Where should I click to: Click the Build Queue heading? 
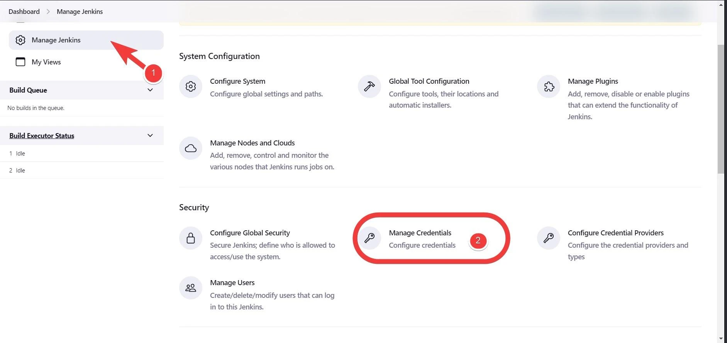(28, 90)
